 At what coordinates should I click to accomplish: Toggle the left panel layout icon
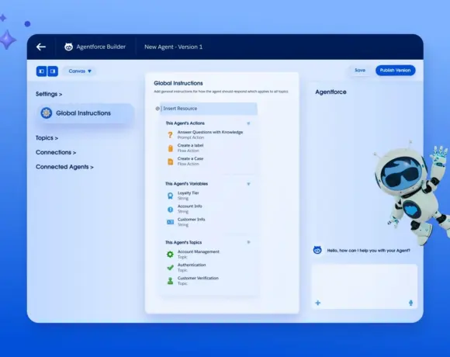pos(42,71)
